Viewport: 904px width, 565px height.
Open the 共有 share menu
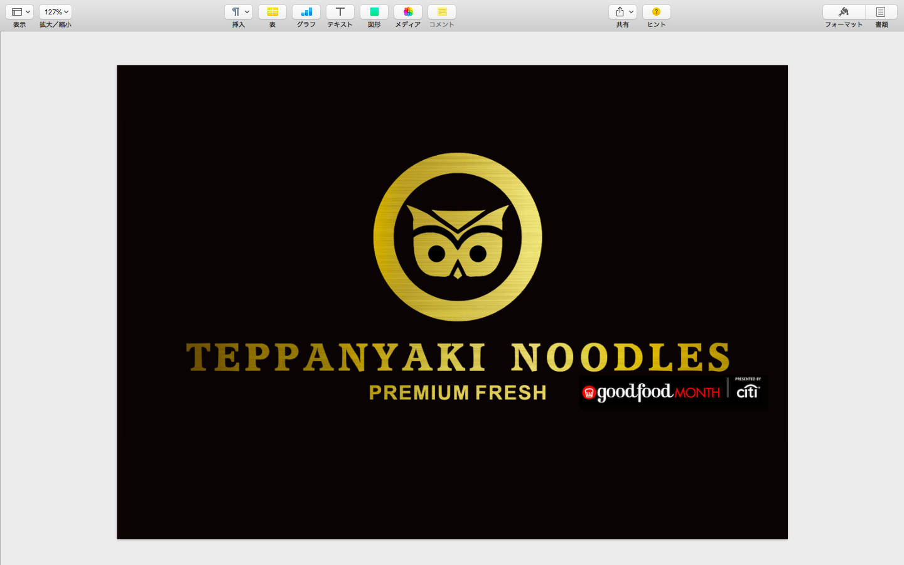622,12
